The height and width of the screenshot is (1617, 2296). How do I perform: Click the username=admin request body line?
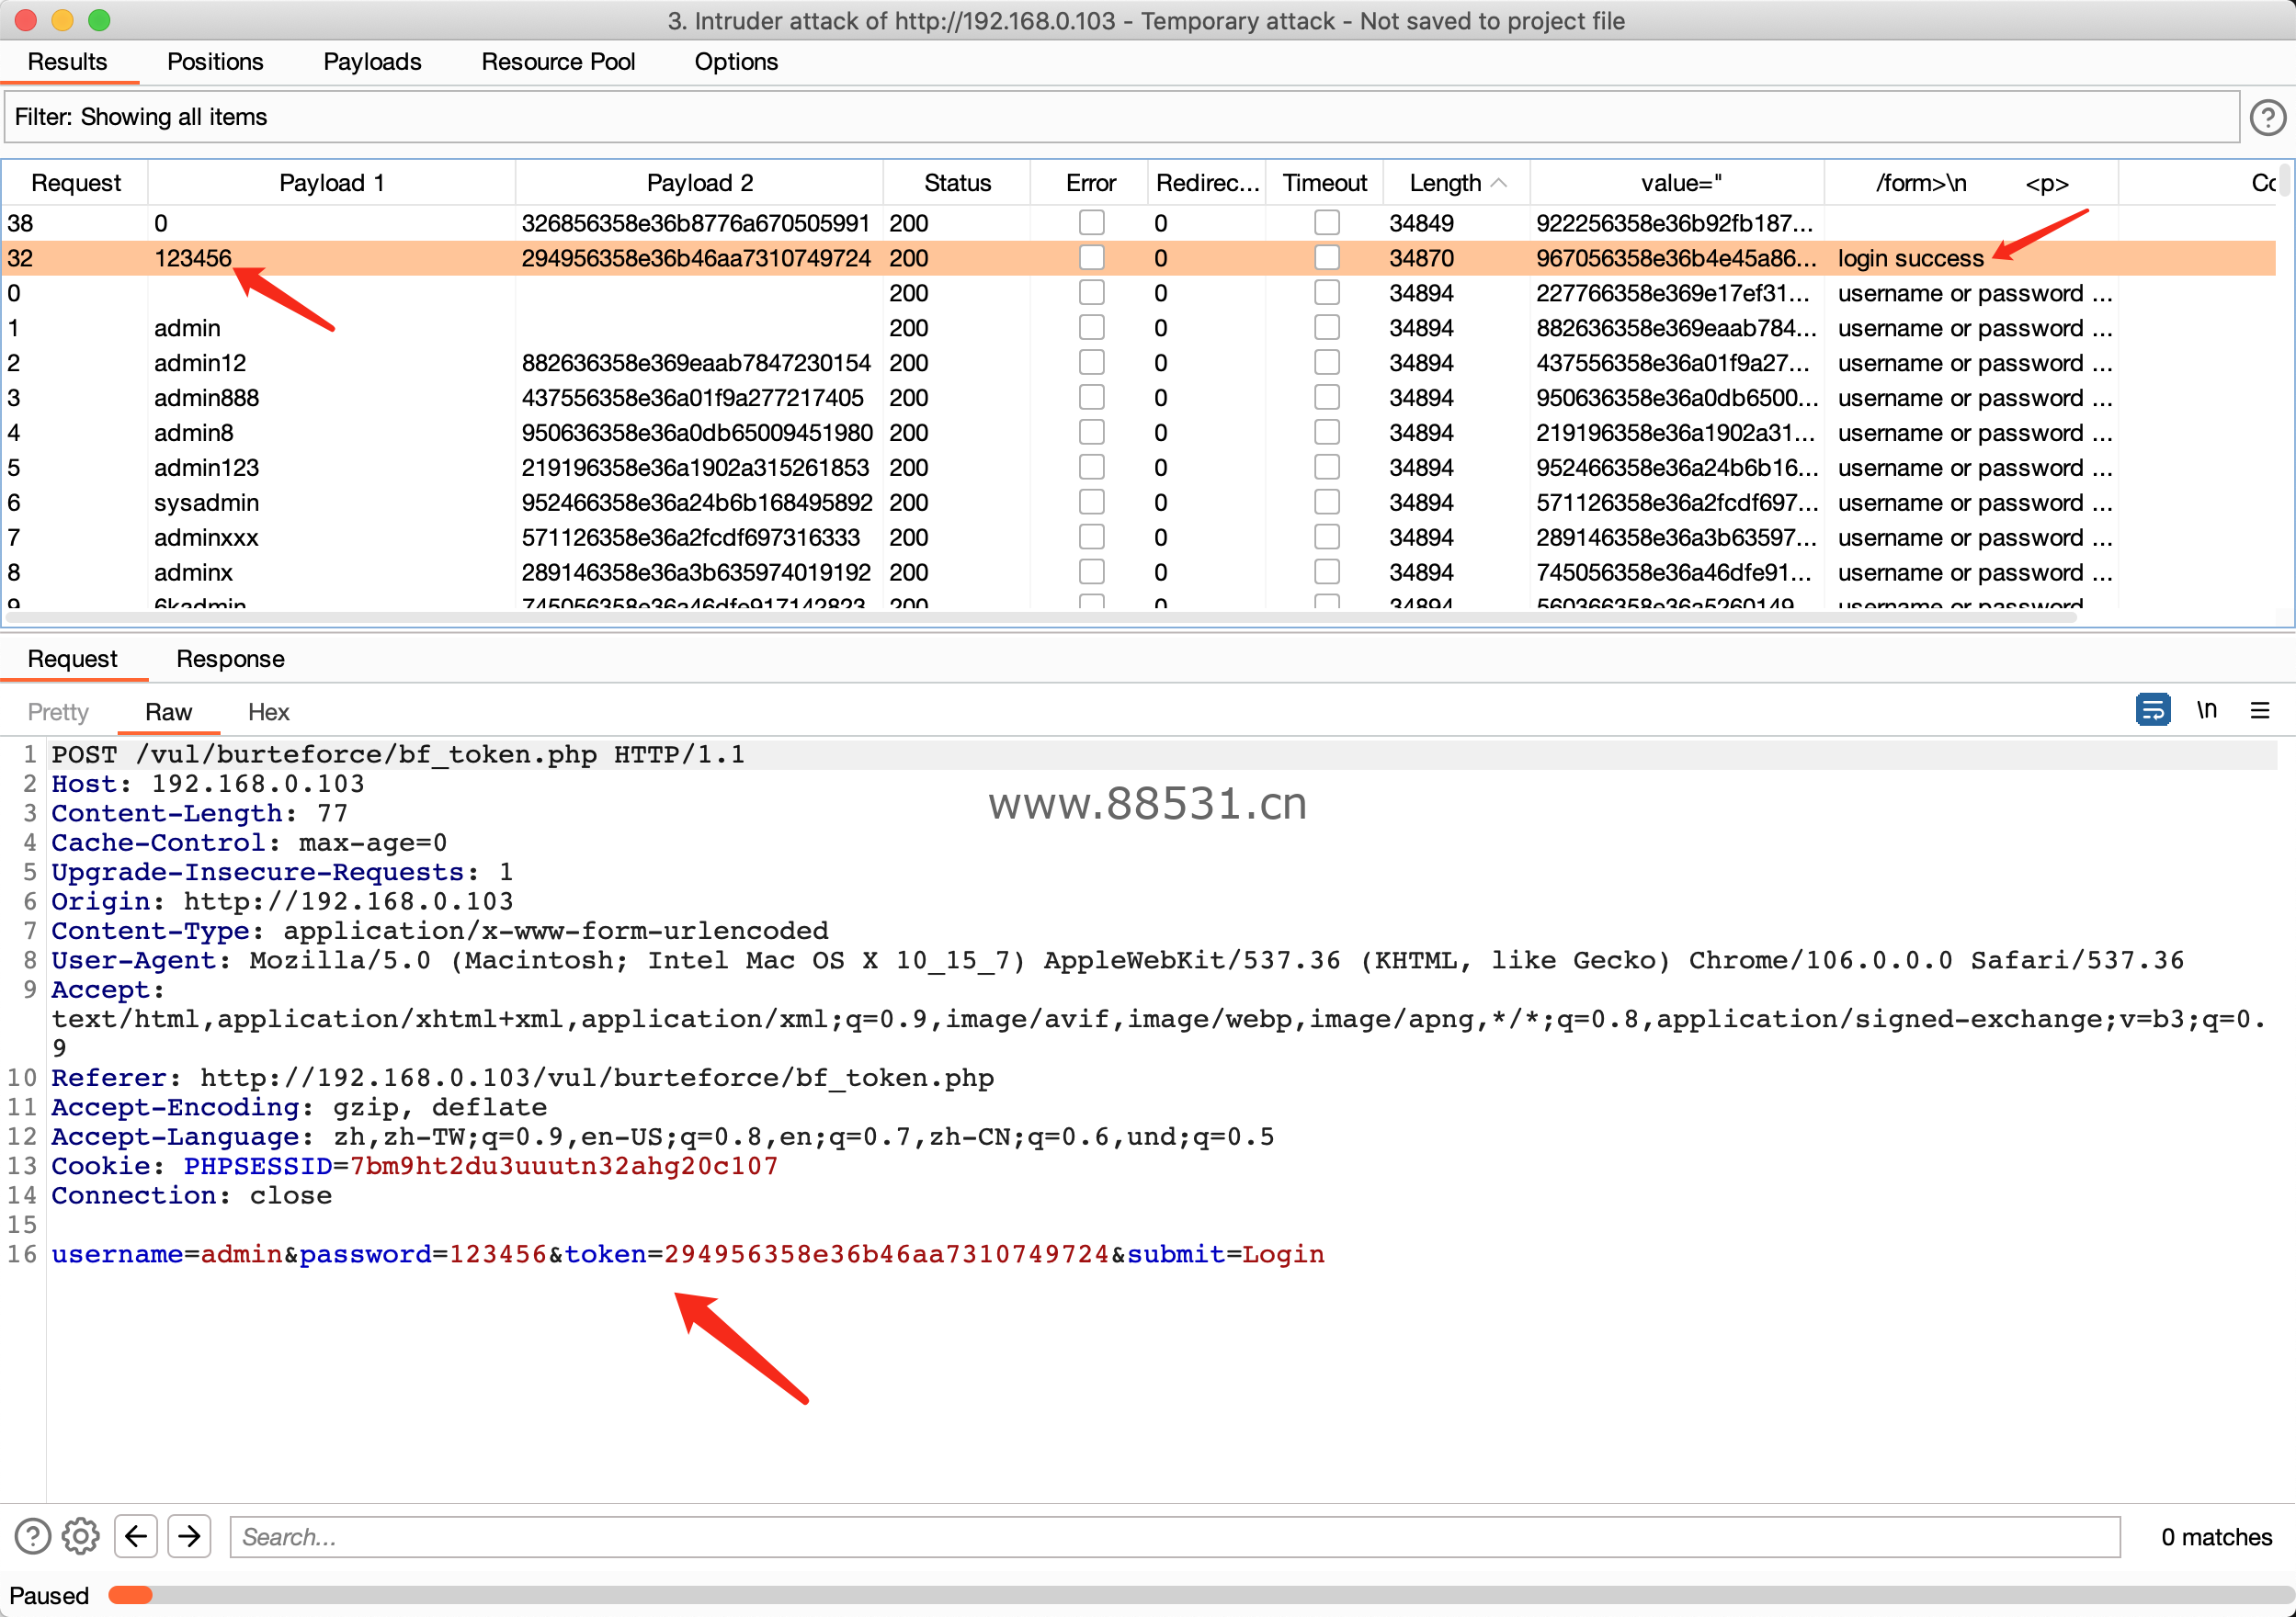pos(688,1254)
